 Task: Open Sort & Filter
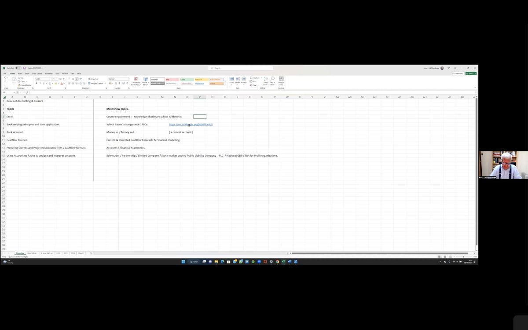pyautogui.click(x=266, y=81)
